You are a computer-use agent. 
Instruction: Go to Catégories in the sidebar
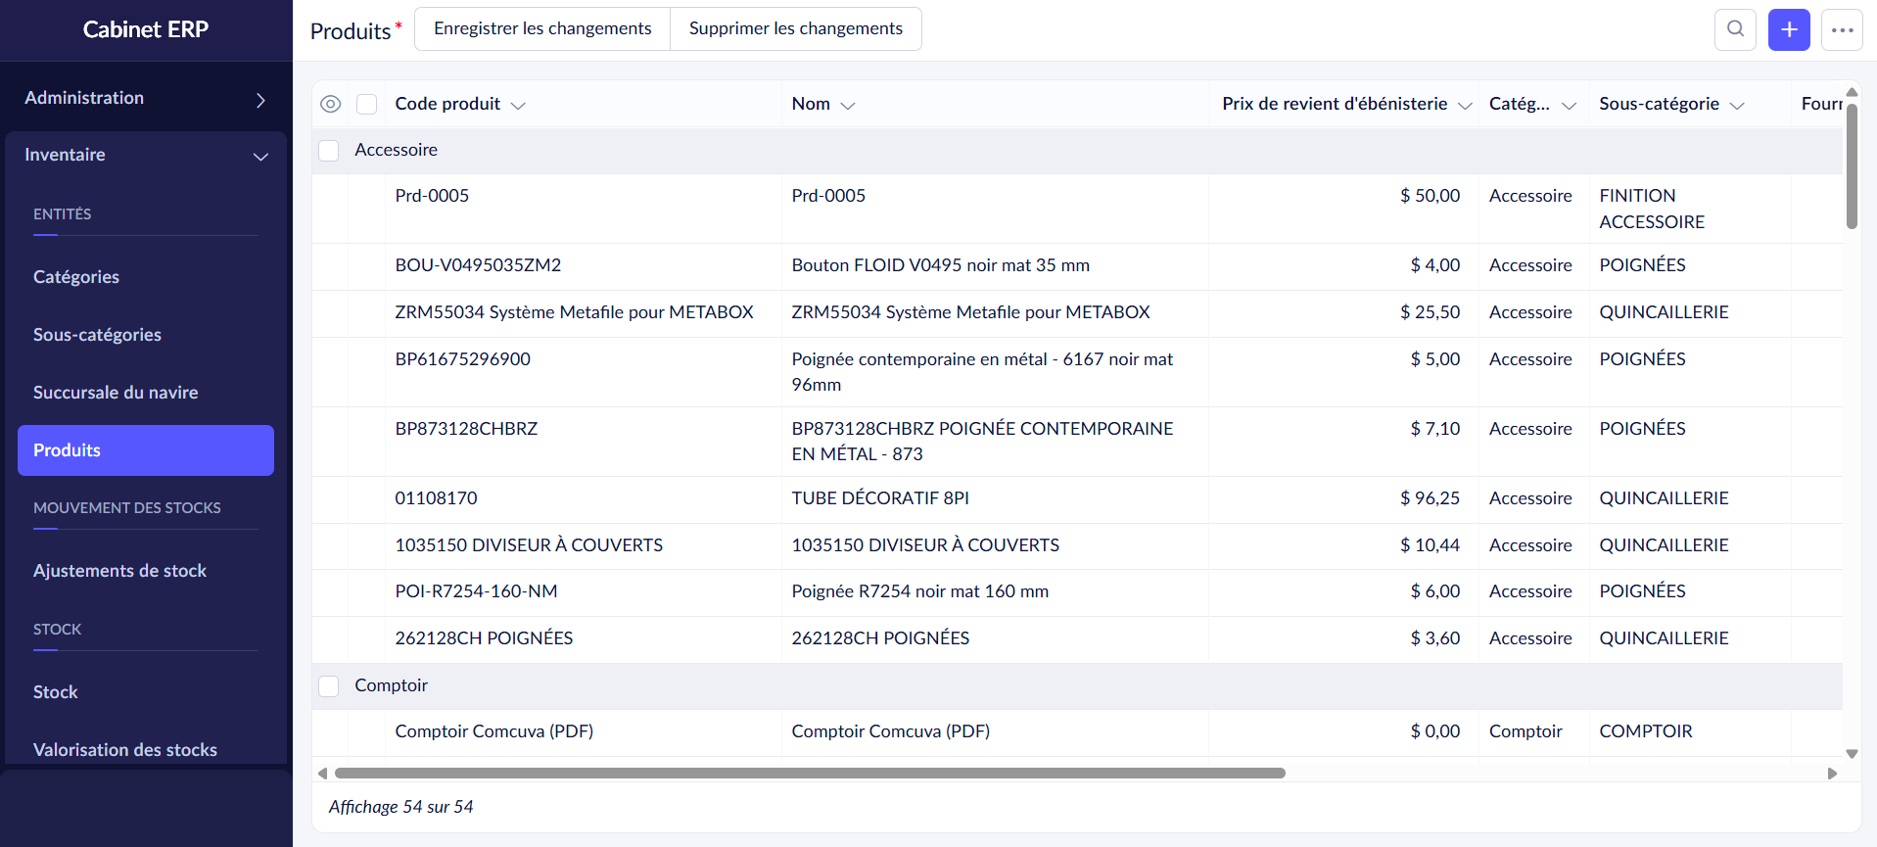(x=76, y=277)
